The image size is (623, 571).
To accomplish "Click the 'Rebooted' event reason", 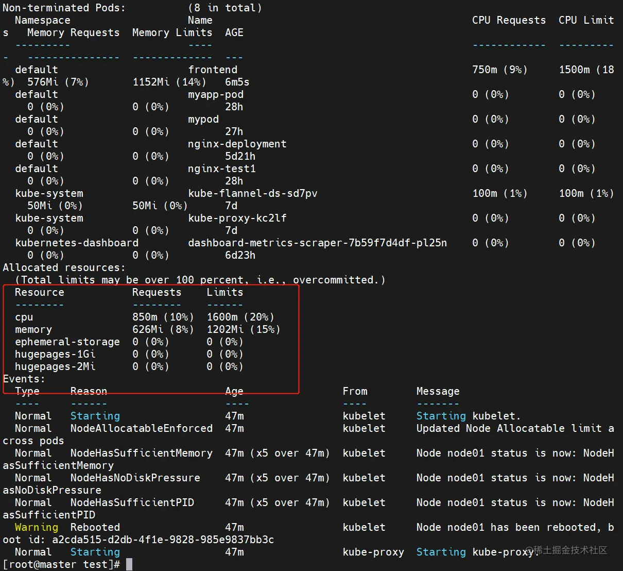I will [x=95, y=527].
